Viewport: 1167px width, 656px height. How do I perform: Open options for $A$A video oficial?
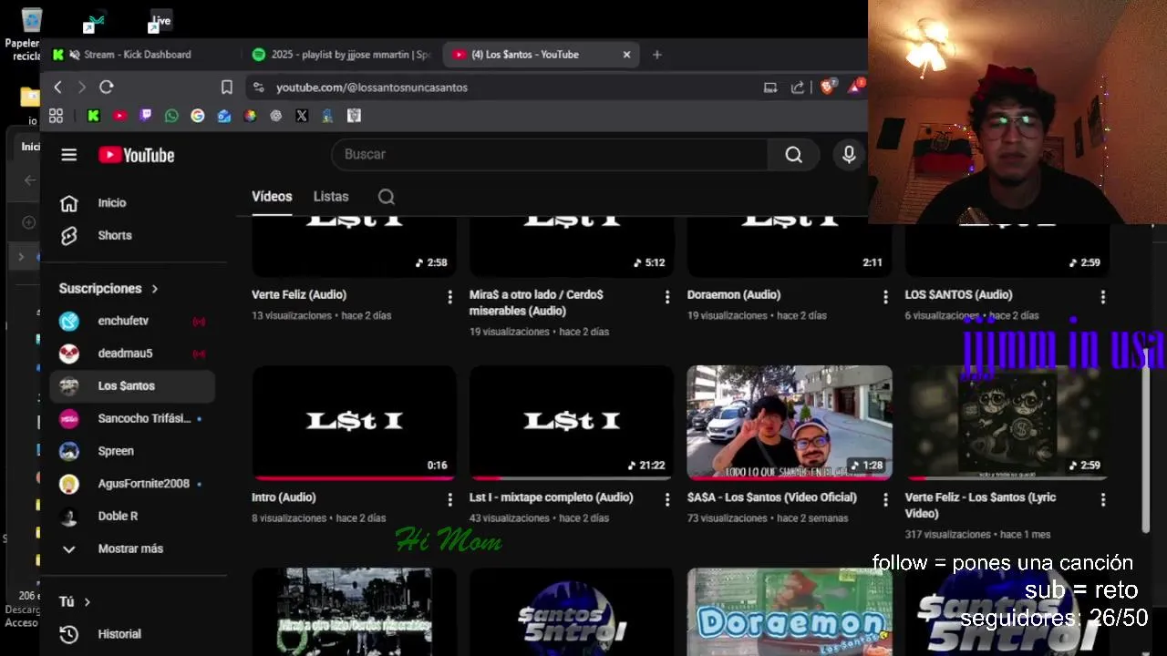(885, 500)
